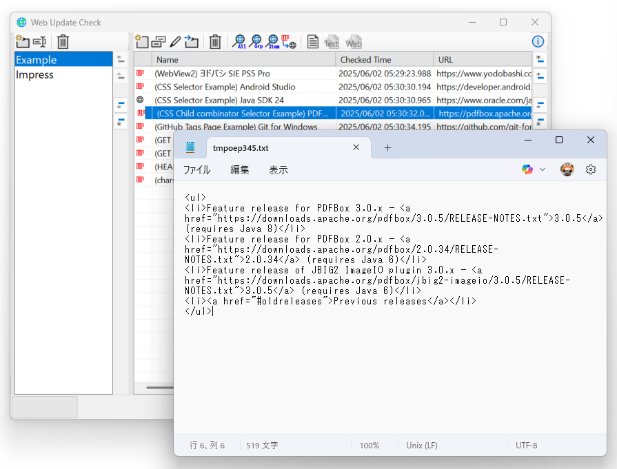This screenshot has width=617, height=469.
Task: Open Notepad settings gear
Action: pyautogui.click(x=591, y=169)
